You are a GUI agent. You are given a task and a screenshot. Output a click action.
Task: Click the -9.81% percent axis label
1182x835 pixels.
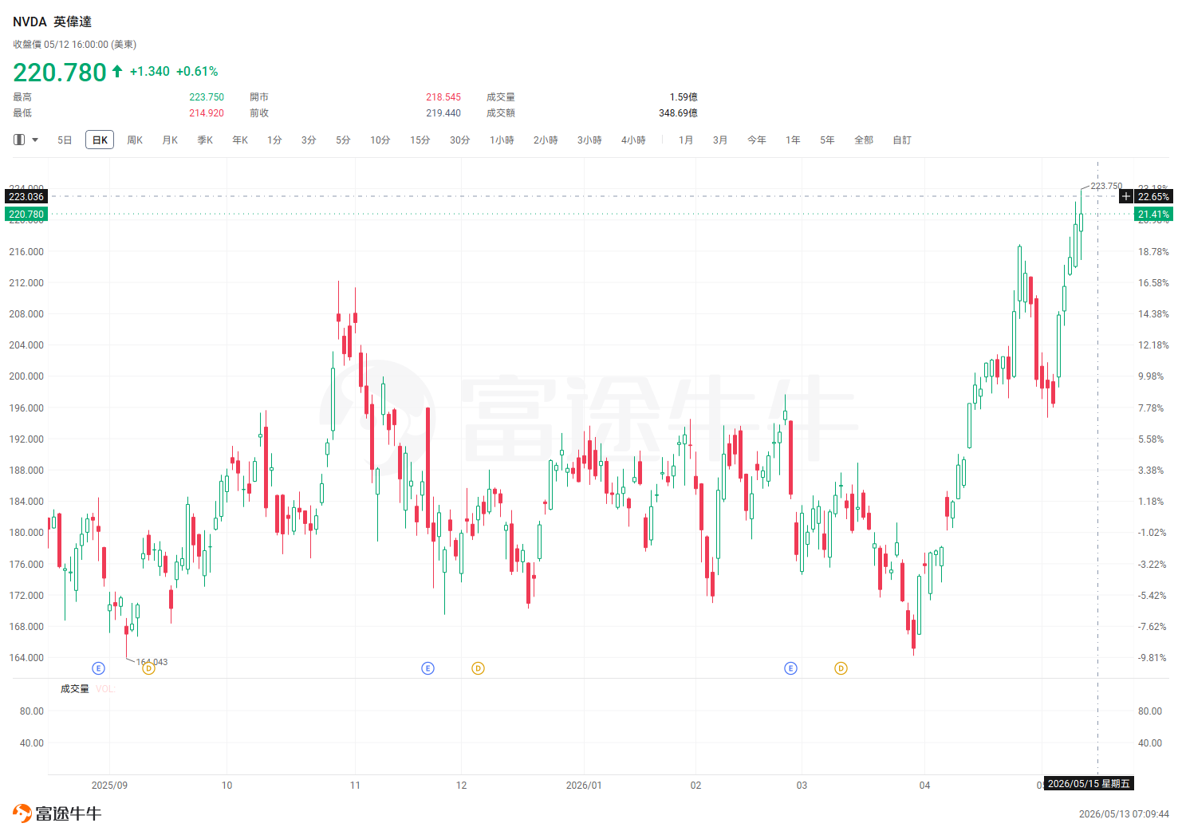click(1152, 658)
